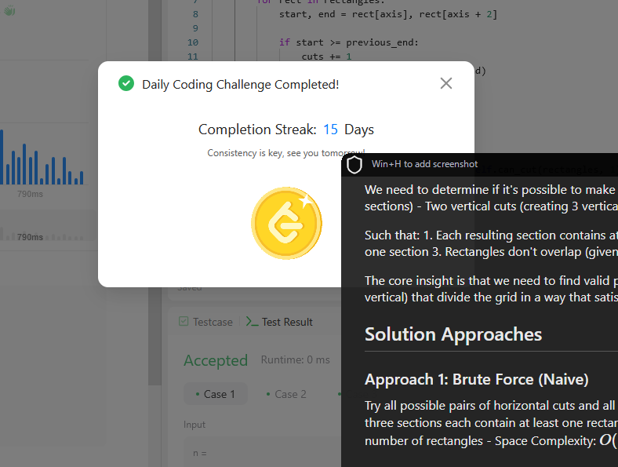This screenshot has height=467, width=618.
Task: Select Case 2 result
Action: (286, 394)
